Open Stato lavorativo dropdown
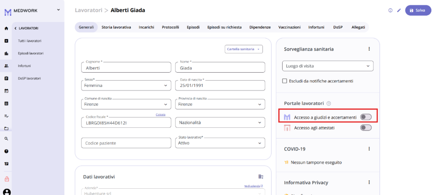 pos(220,143)
